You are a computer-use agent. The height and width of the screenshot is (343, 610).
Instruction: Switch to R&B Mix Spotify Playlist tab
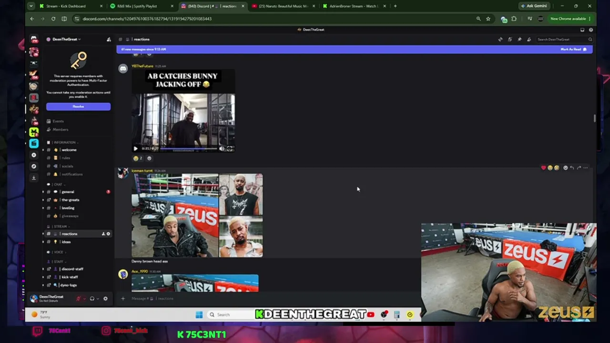(142, 6)
